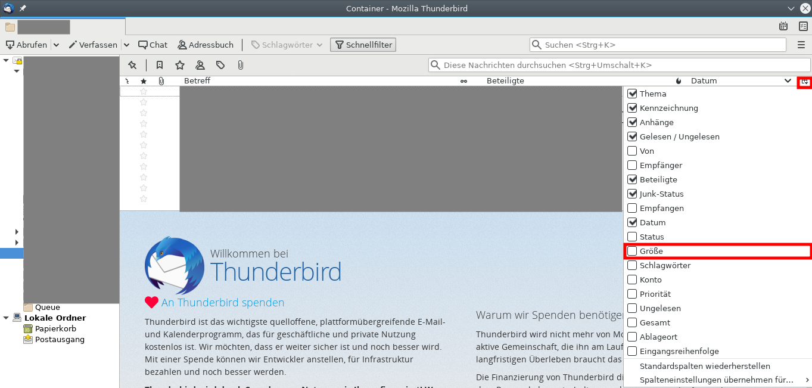Filter messages with tags icon

coord(220,65)
